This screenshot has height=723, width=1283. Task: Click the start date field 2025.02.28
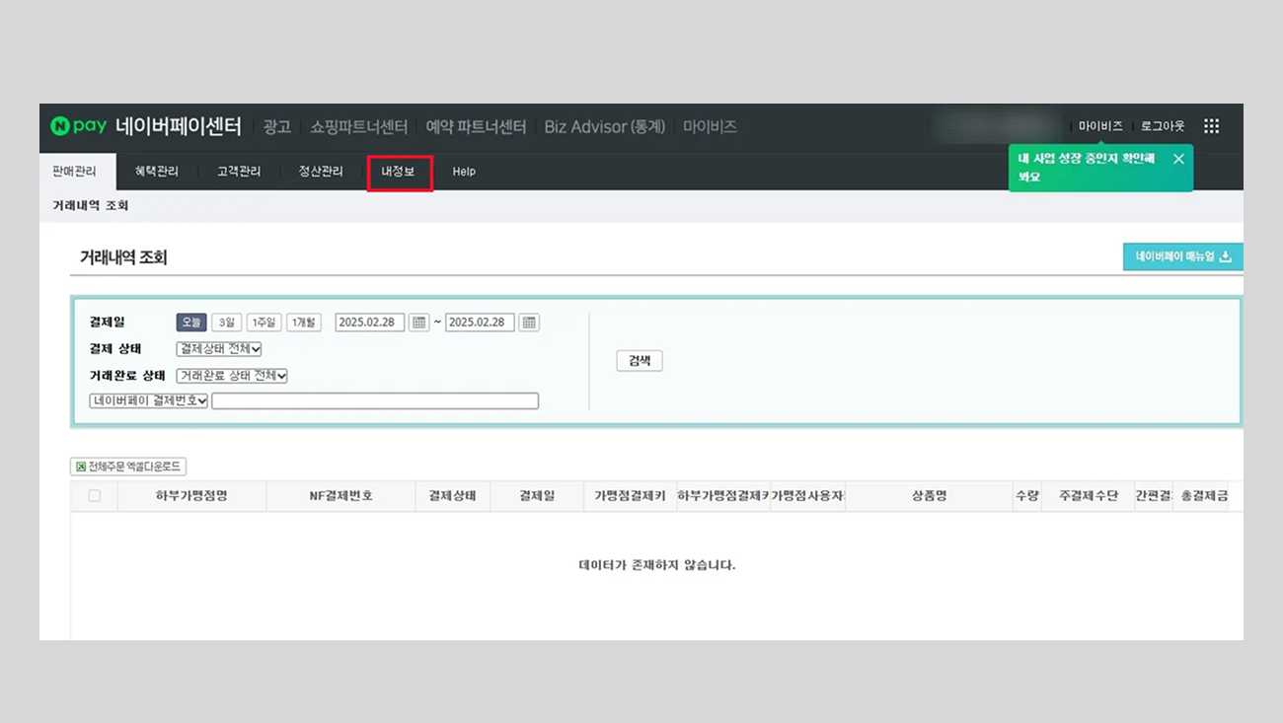[x=370, y=323]
